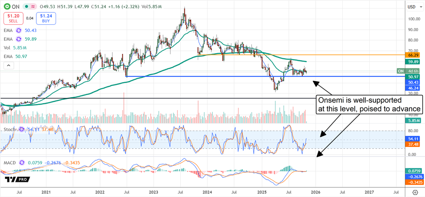Click refresh icon beside EMA 50.43

pos(19,30)
